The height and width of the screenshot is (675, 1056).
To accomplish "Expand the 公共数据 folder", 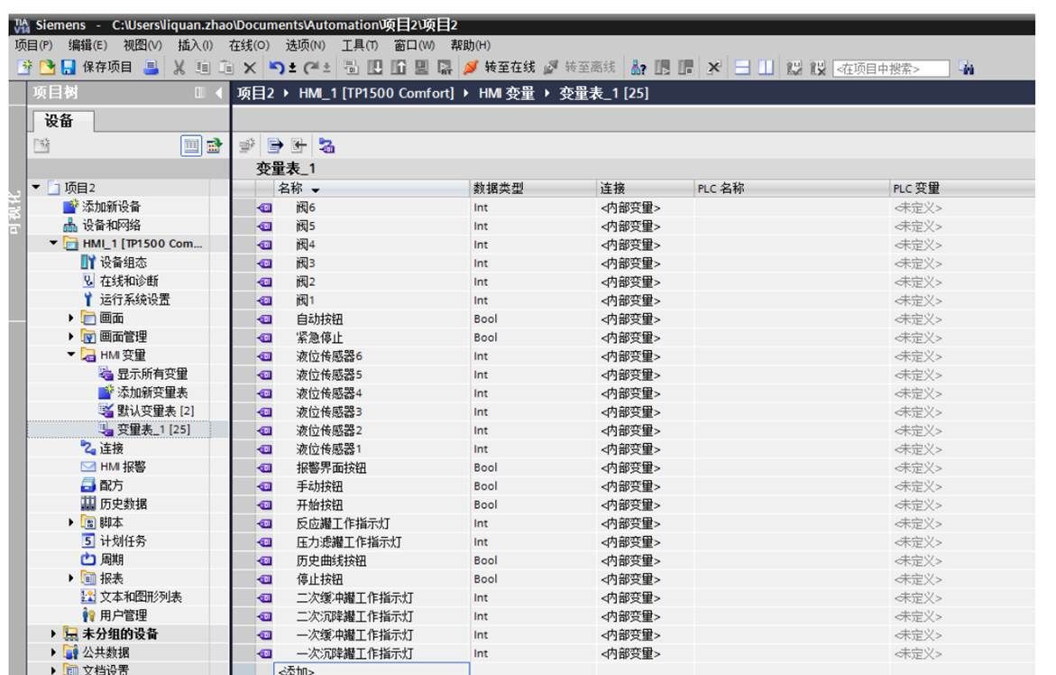I will (54, 652).
